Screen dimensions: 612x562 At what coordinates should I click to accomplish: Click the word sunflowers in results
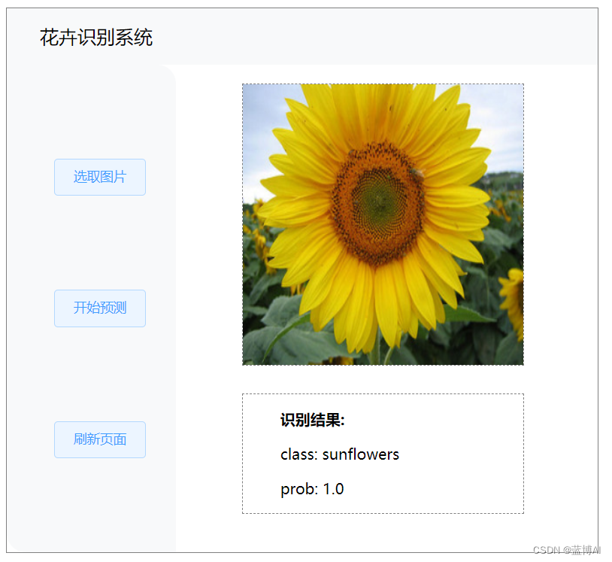click(361, 454)
